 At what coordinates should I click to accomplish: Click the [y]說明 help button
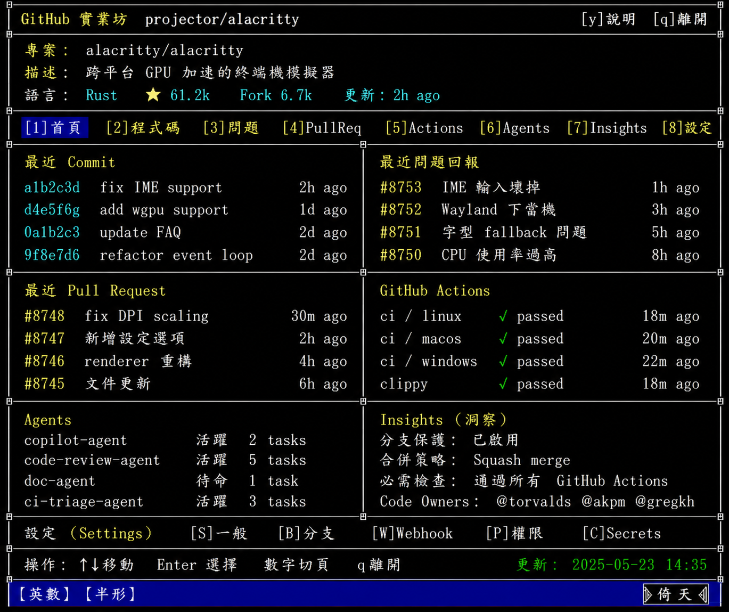609,19
